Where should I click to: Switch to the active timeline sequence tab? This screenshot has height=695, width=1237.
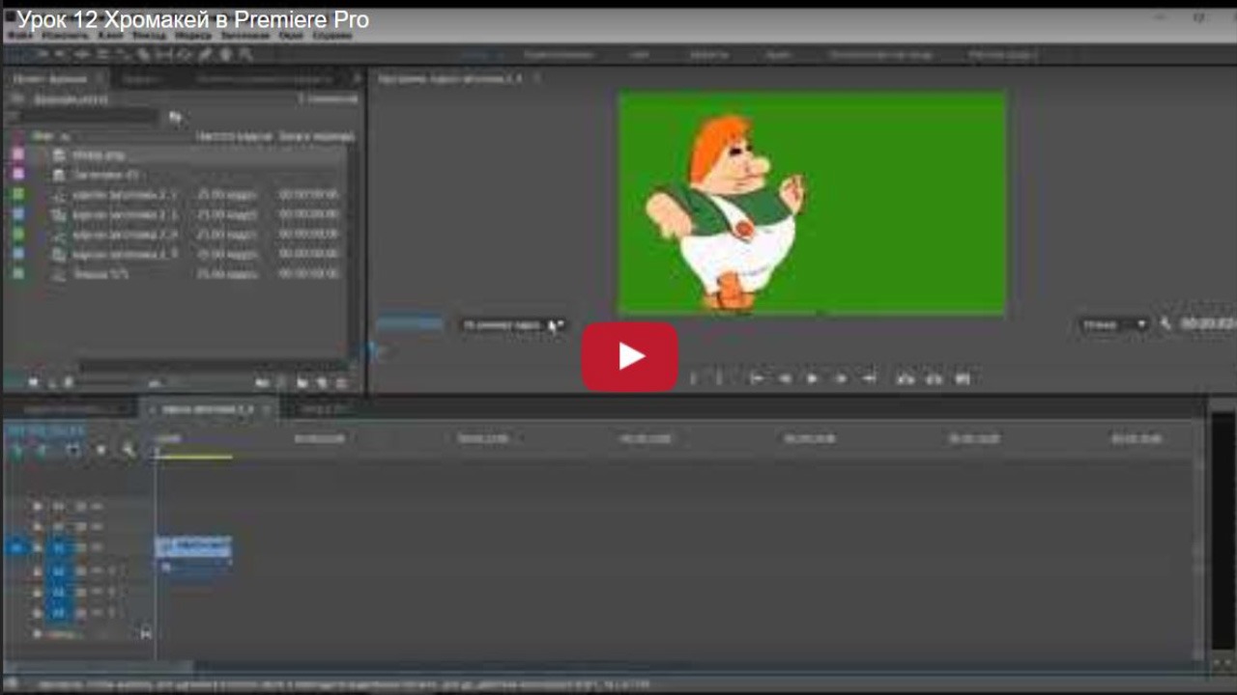208,409
